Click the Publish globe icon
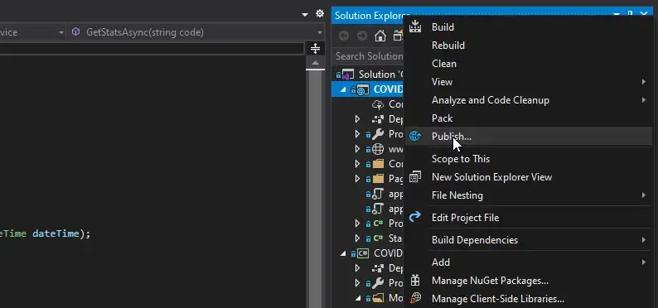 (x=415, y=136)
